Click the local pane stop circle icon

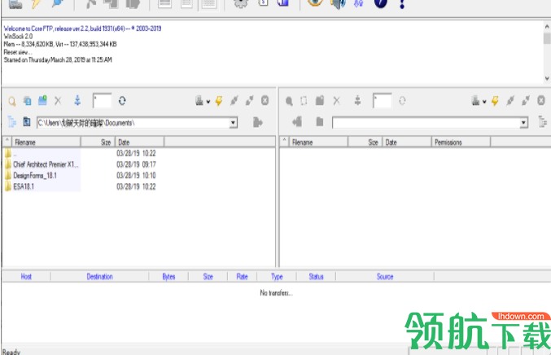pos(265,101)
